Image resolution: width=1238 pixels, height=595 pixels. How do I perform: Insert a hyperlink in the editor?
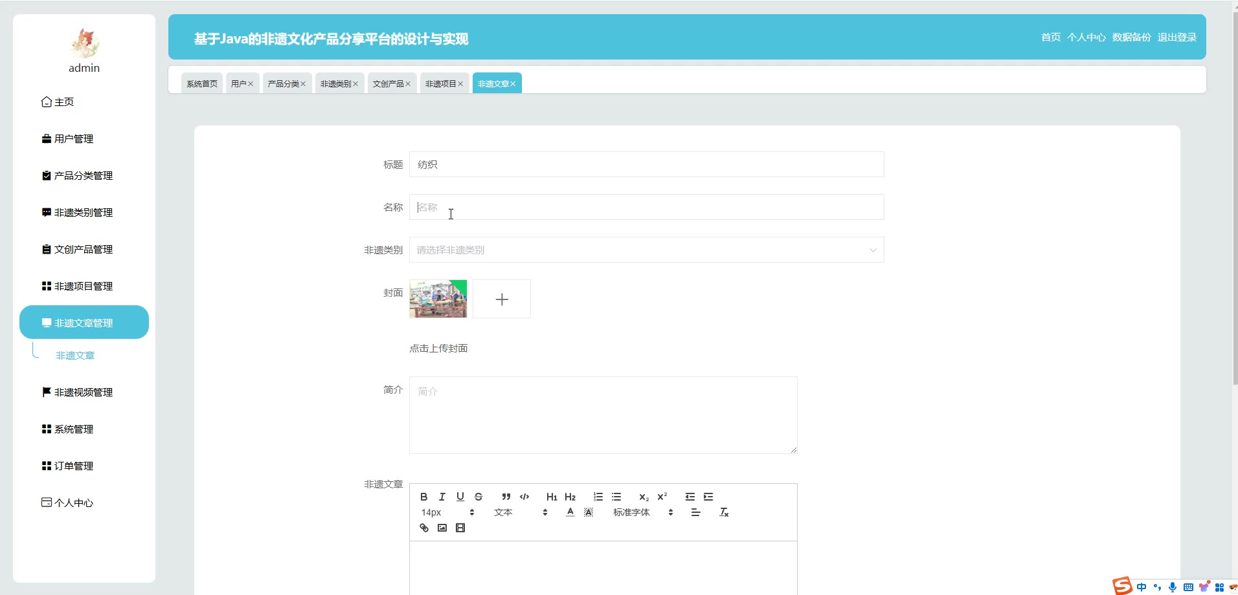(x=424, y=528)
